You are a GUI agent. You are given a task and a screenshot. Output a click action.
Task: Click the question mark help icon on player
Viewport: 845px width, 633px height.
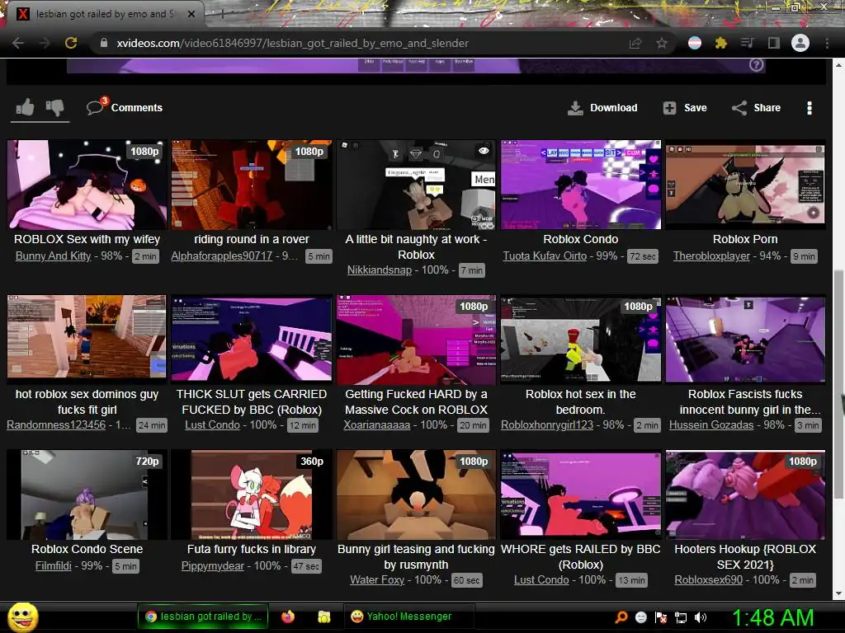tap(756, 65)
